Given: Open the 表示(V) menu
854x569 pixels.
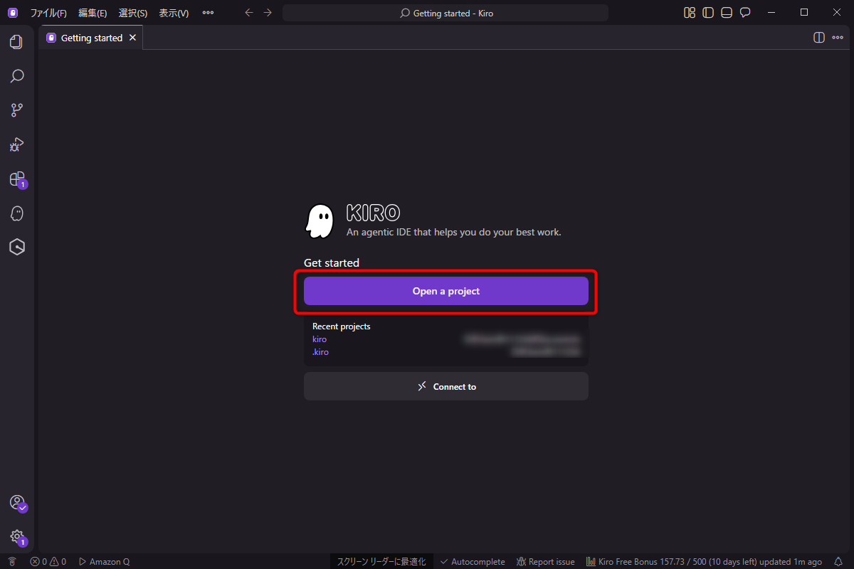Looking at the screenshot, I should [x=174, y=13].
